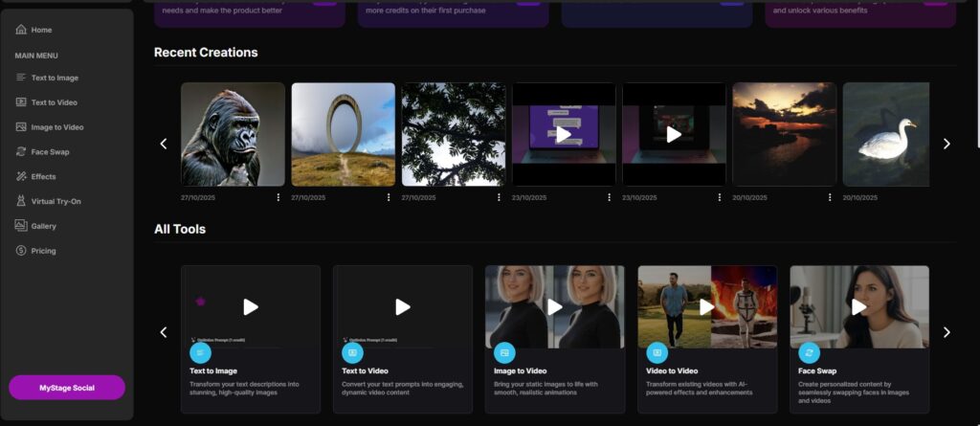The width and height of the screenshot is (980, 426).
Task: Click the Virtual Try-On sidebar icon
Action: click(21, 202)
